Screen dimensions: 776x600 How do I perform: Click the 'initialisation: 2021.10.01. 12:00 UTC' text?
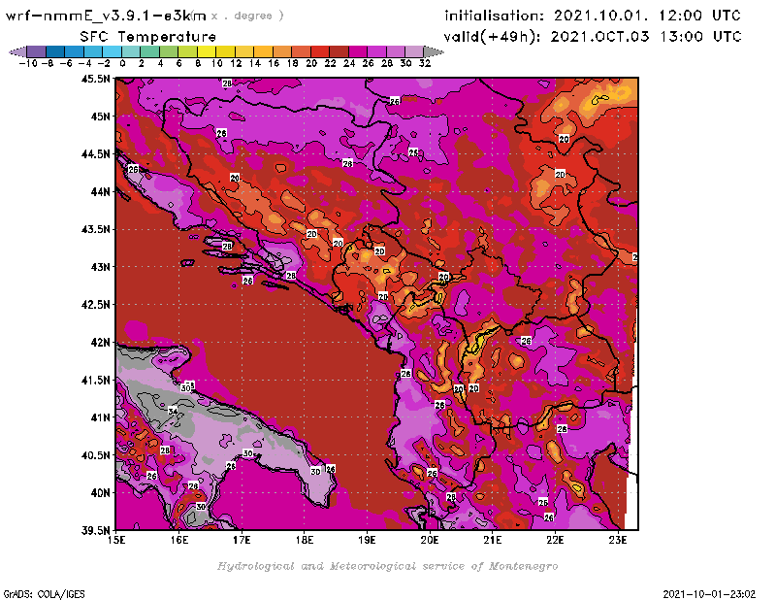pyautogui.click(x=593, y=16)
